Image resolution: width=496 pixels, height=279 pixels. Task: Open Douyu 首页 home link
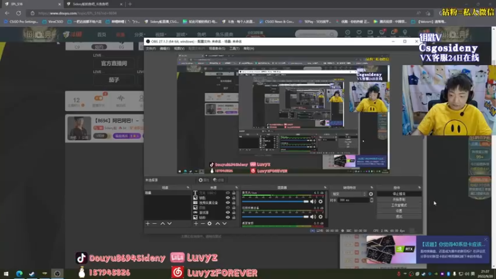coord(102,35)
